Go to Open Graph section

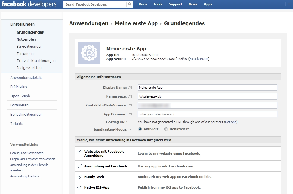click(x=20, y=96)
